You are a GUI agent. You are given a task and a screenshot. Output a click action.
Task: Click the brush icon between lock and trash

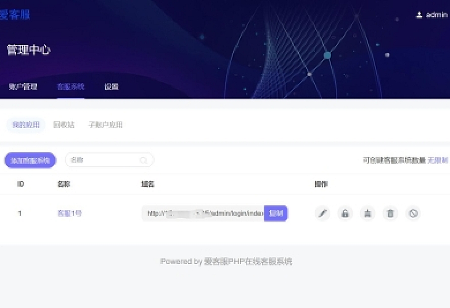(x=368, y=214)
